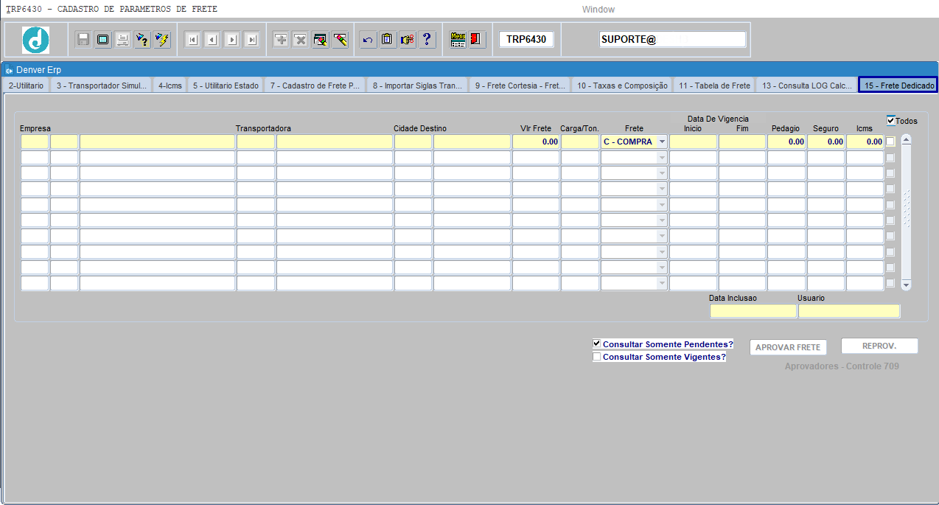Click the screen/window icon beside Save
The image size is (939, 505).
pyautogui.click(x=103, y=40)
